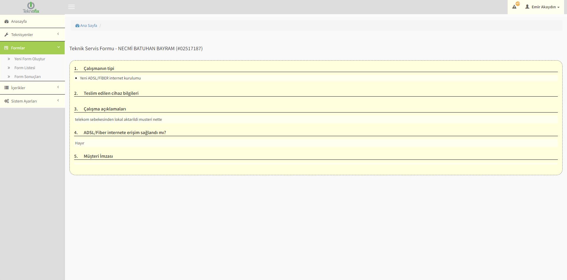Click the Anasayfa dashboard icon

pos(6,22)
